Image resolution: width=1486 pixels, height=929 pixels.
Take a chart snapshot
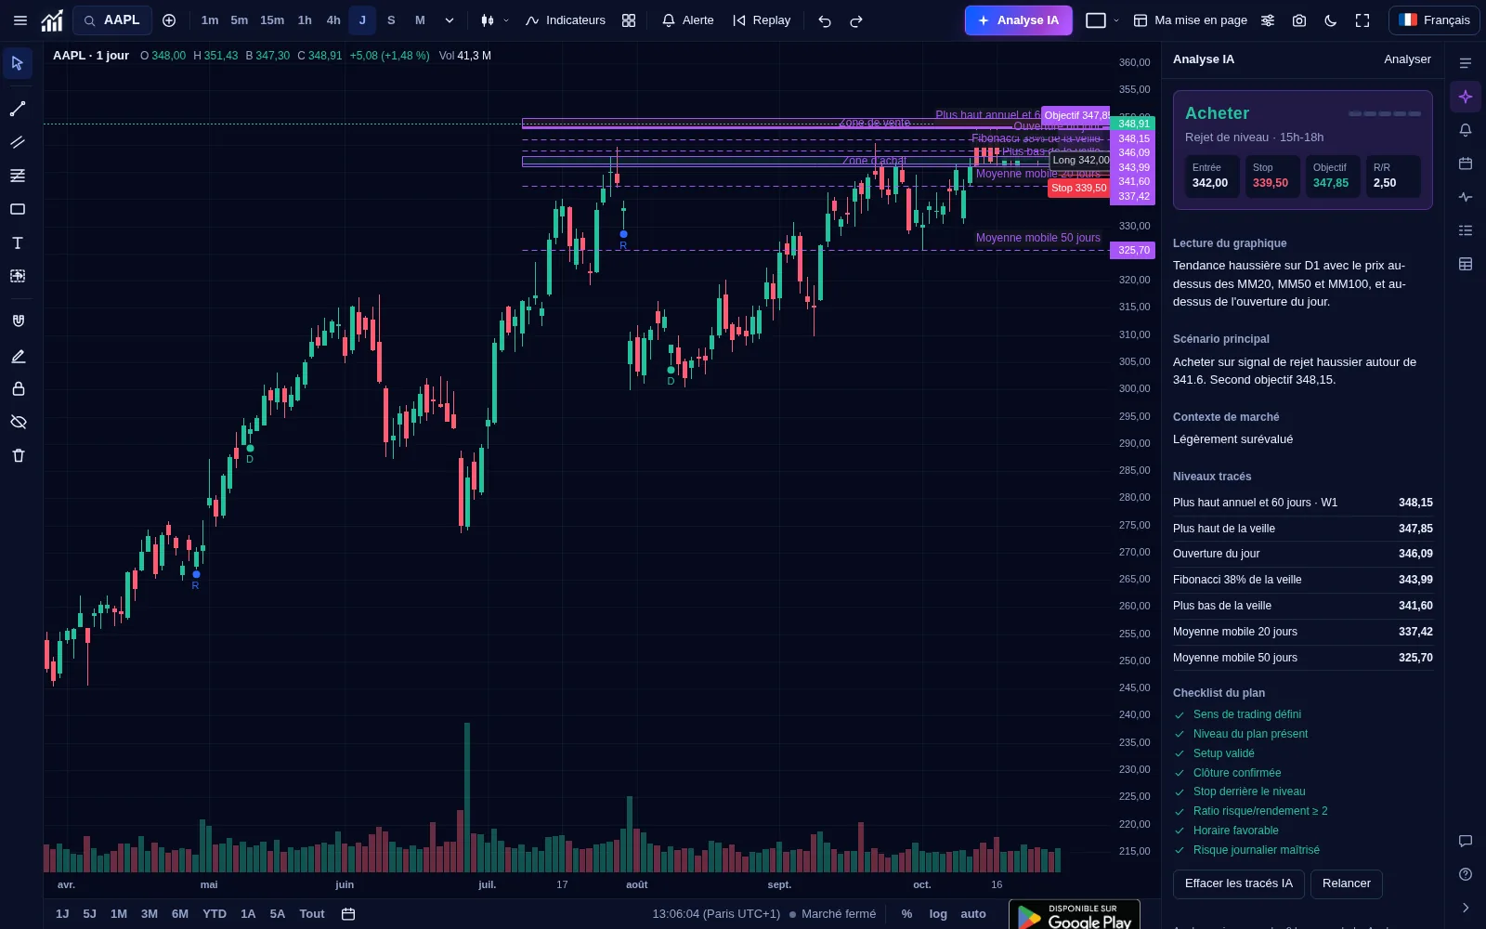[1299, 20]
